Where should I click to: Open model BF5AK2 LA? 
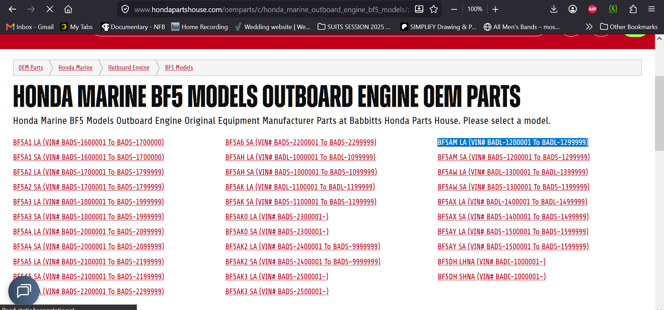coord(303,246)
